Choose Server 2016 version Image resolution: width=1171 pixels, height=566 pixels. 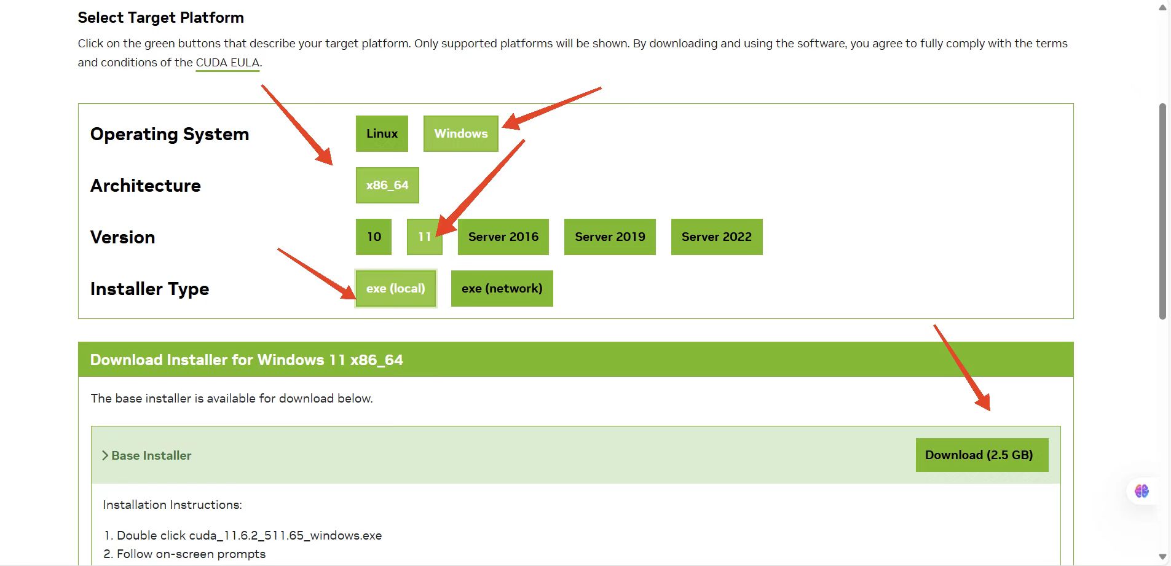coord(503,237)
